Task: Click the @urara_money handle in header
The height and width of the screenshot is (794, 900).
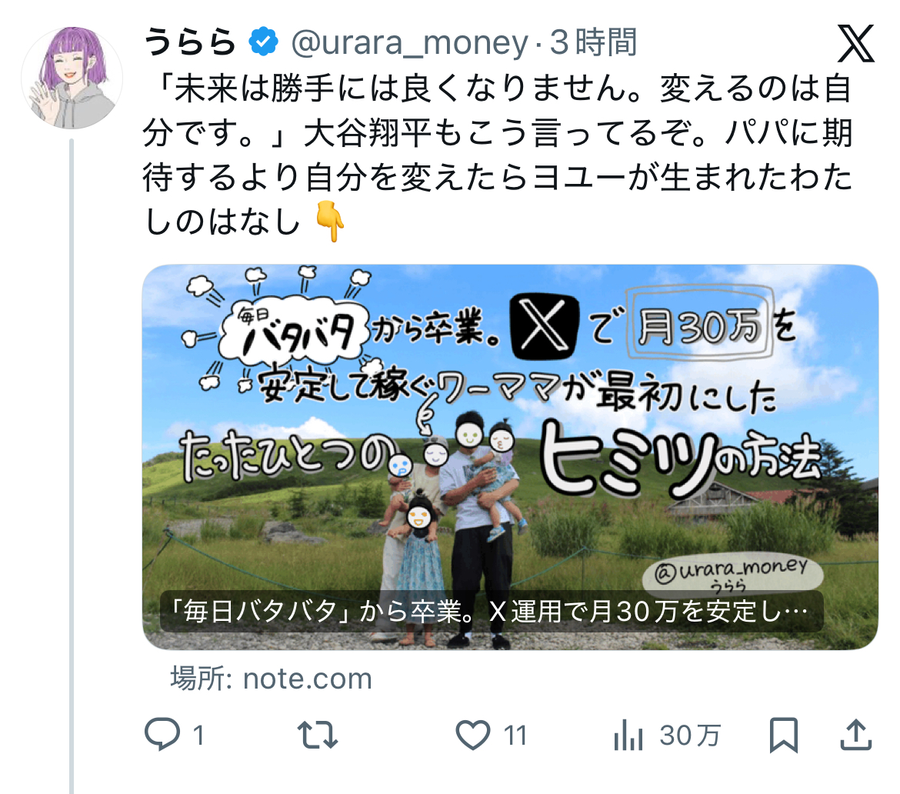Action: (x=410, y=42)
